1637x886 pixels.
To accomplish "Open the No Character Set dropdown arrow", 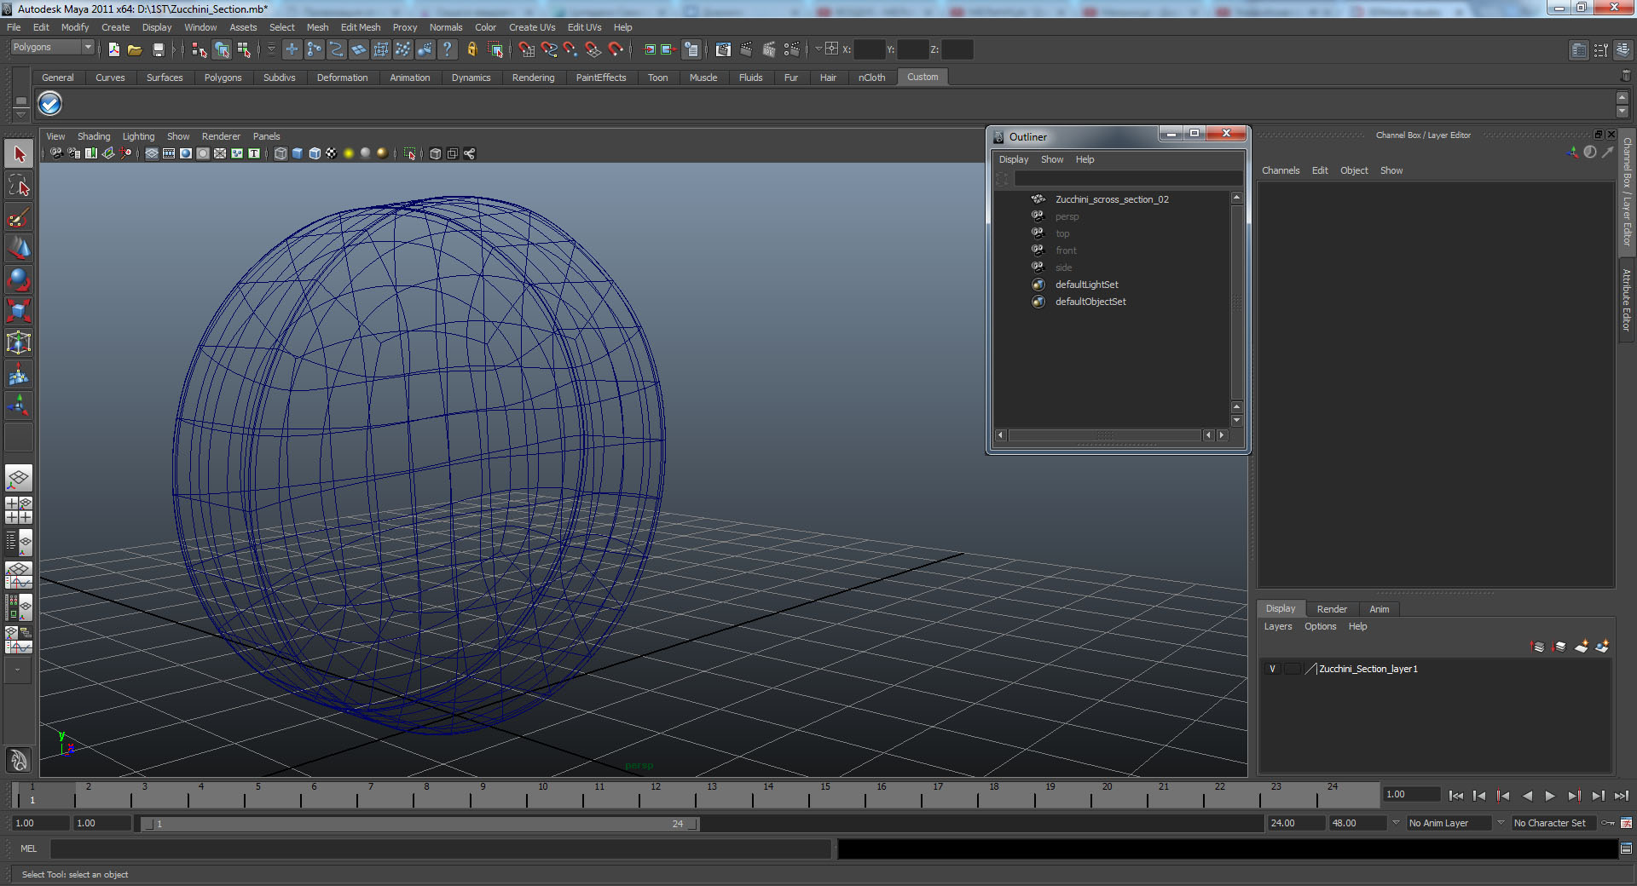I will (x=1501, y=823).
